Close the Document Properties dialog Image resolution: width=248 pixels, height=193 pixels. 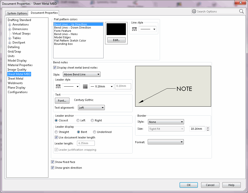(240, 3)
